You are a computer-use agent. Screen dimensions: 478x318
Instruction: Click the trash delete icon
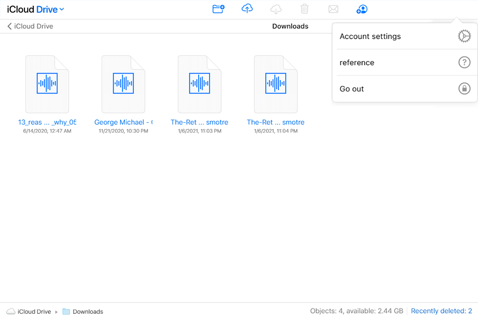tap(305, 9)
